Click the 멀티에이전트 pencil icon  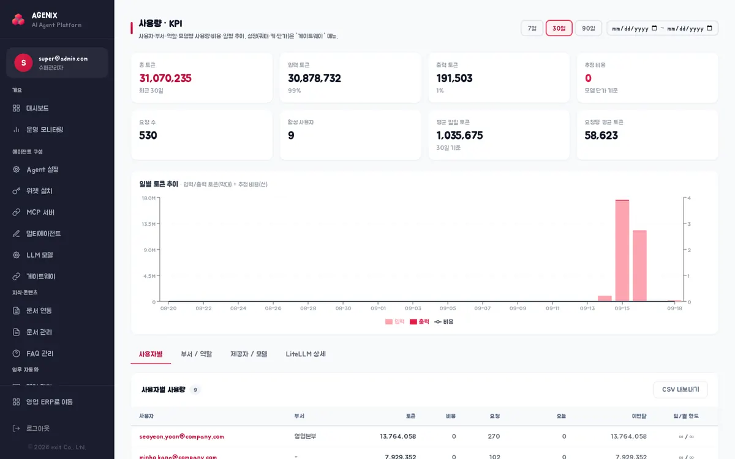(17, 234)
